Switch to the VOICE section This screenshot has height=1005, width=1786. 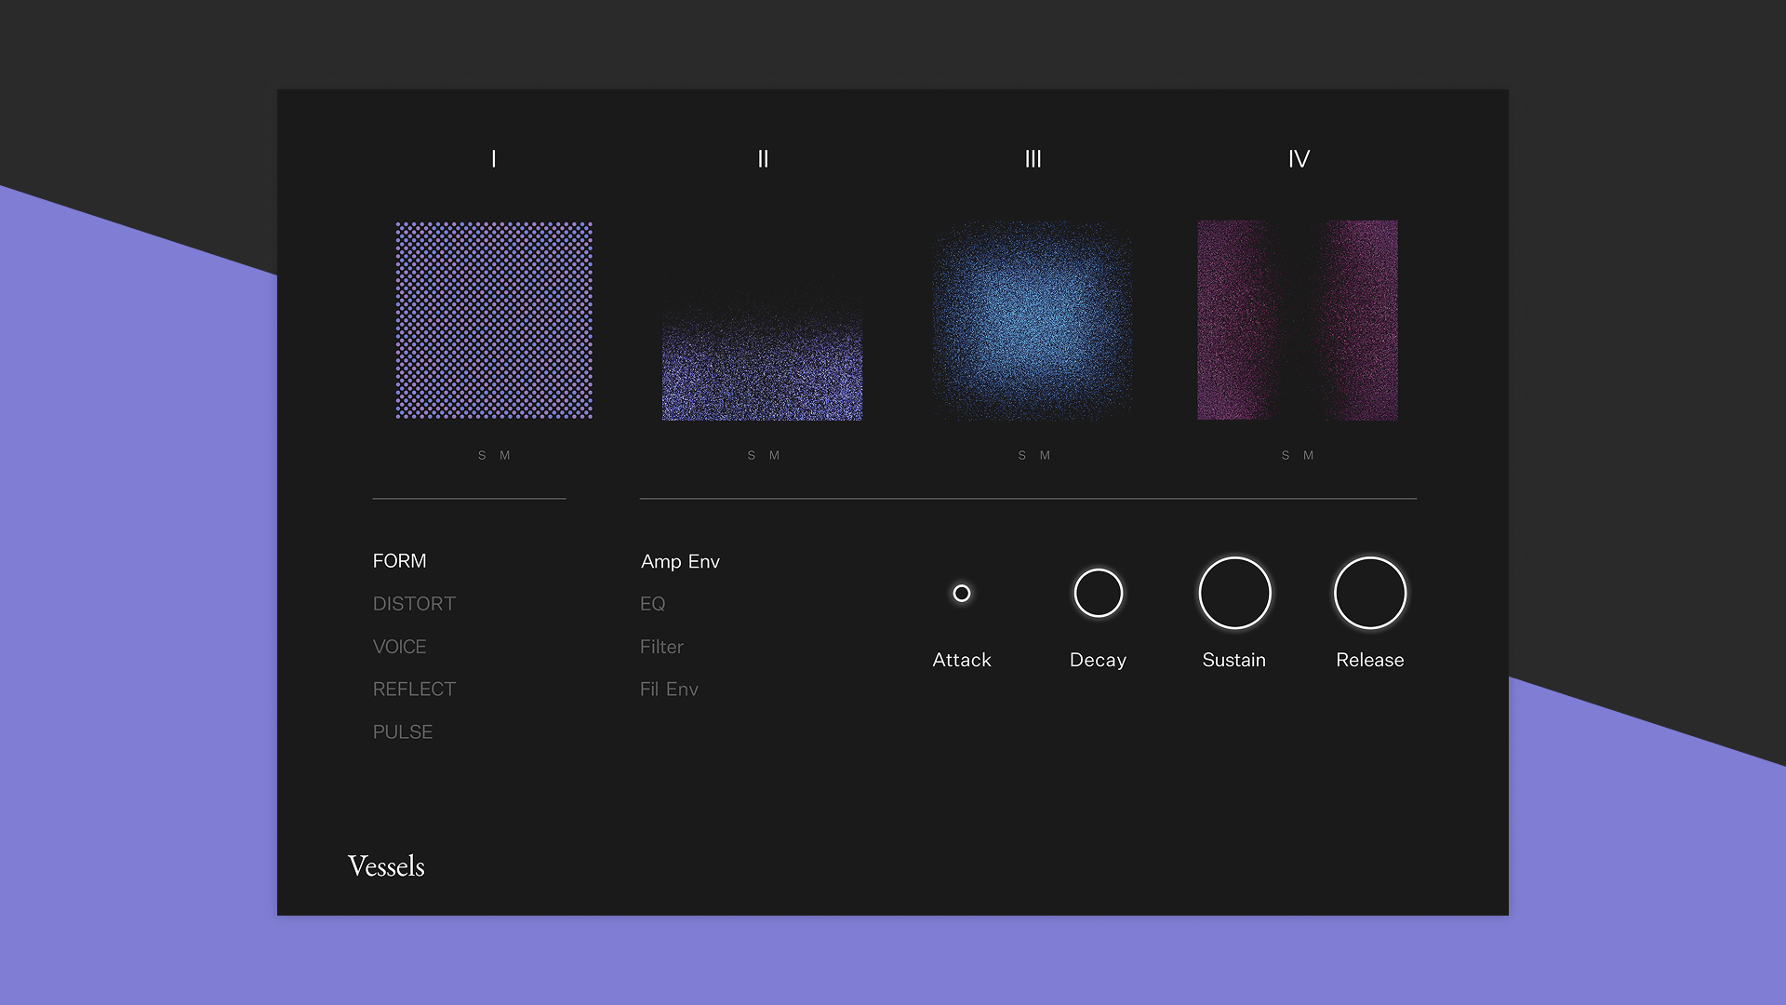400,647
